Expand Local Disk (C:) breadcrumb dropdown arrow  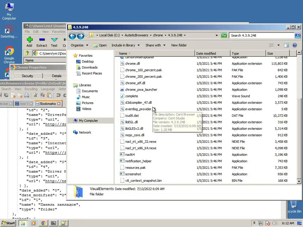point(122,35)
